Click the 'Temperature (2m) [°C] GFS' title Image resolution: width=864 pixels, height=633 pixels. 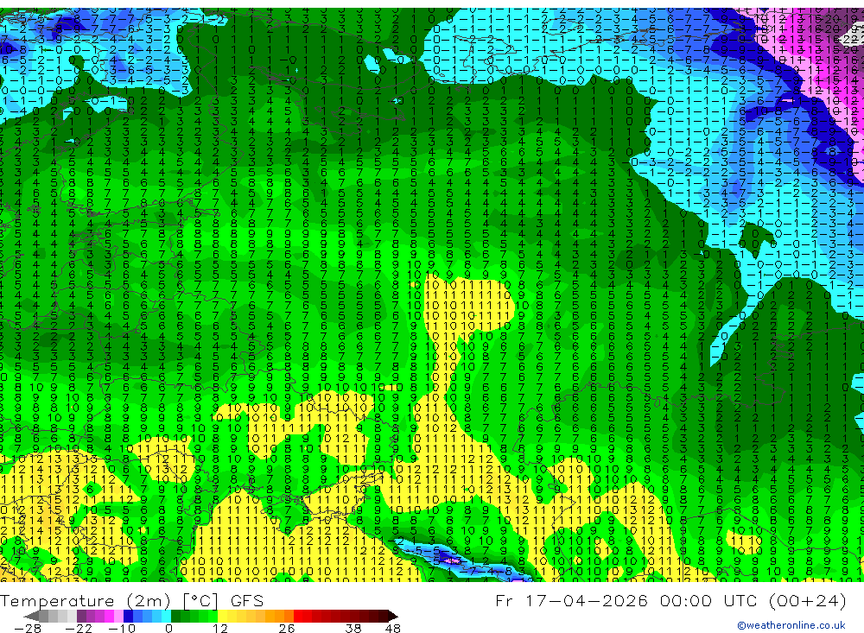coord(131,600)
